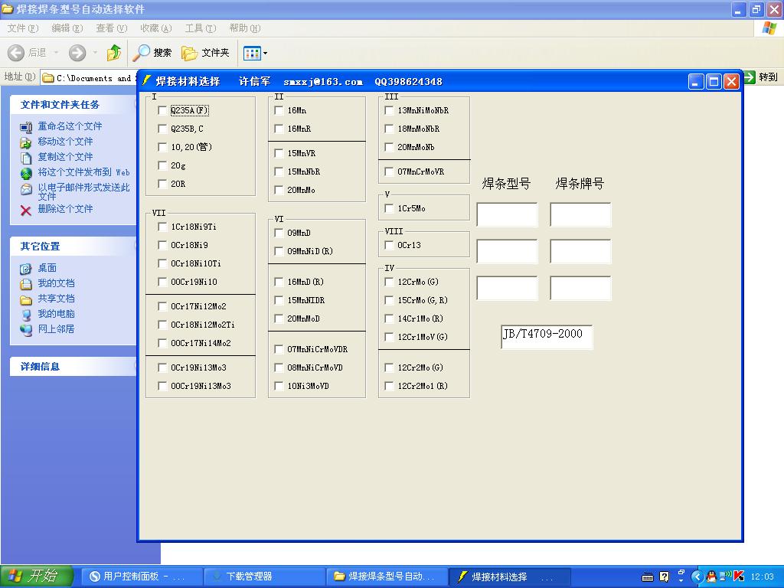Click the first 焊条牌号 output field

(580, 214)
